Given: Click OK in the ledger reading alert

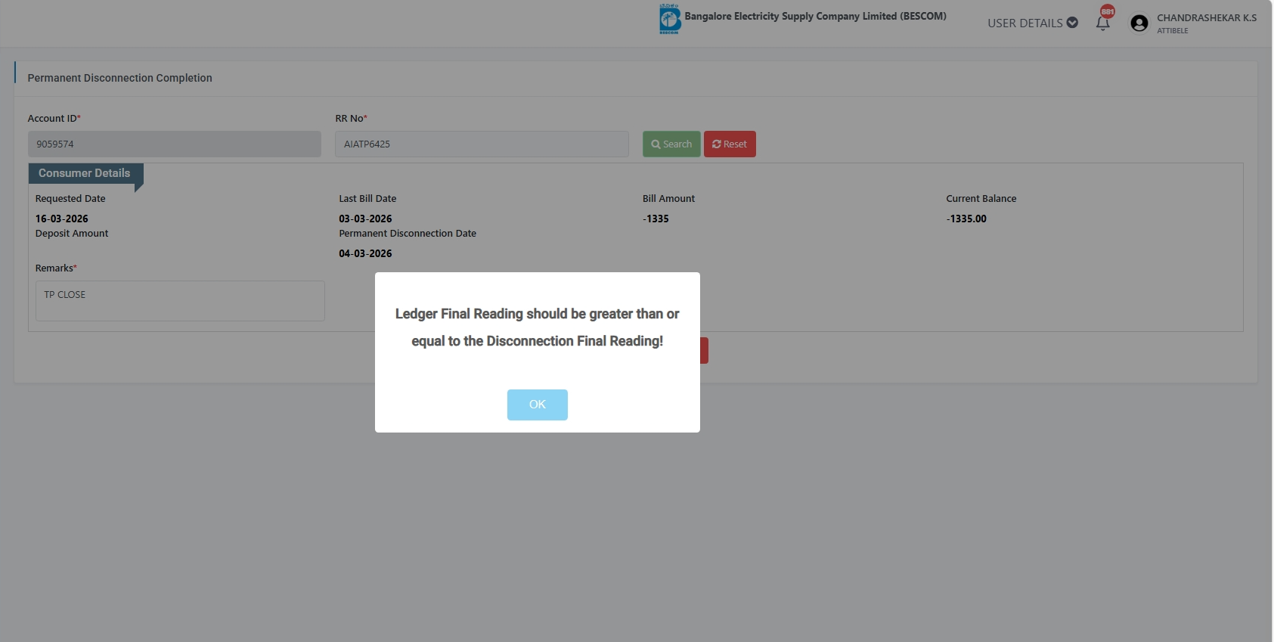Looking at the screenshot, I should 537,405.
